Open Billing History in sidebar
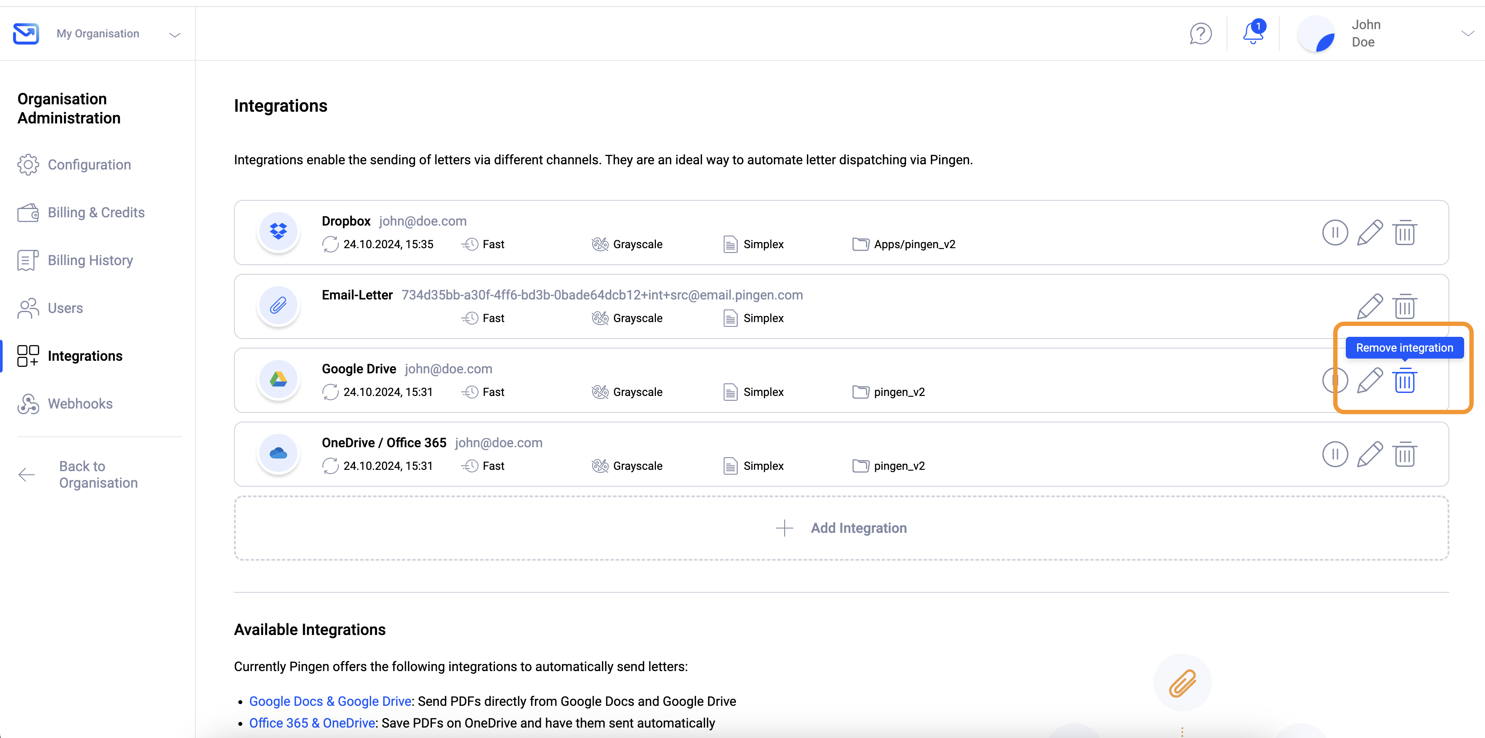1485x738 pixels. (x=76, y=260)
